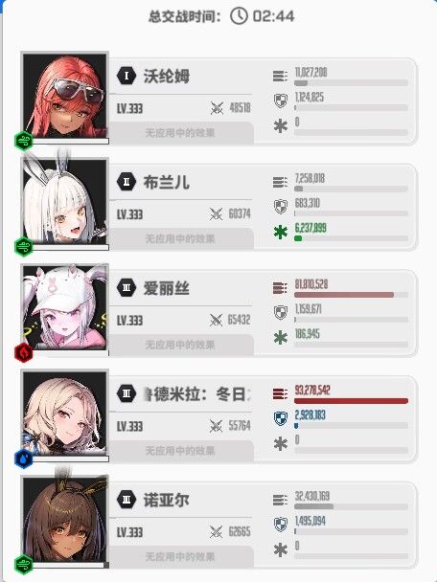Click the red damage dealt icon for 鲁德米拉
Image resolution: width=437 pixels, height=582 pixels.
[x=280, y=393]
